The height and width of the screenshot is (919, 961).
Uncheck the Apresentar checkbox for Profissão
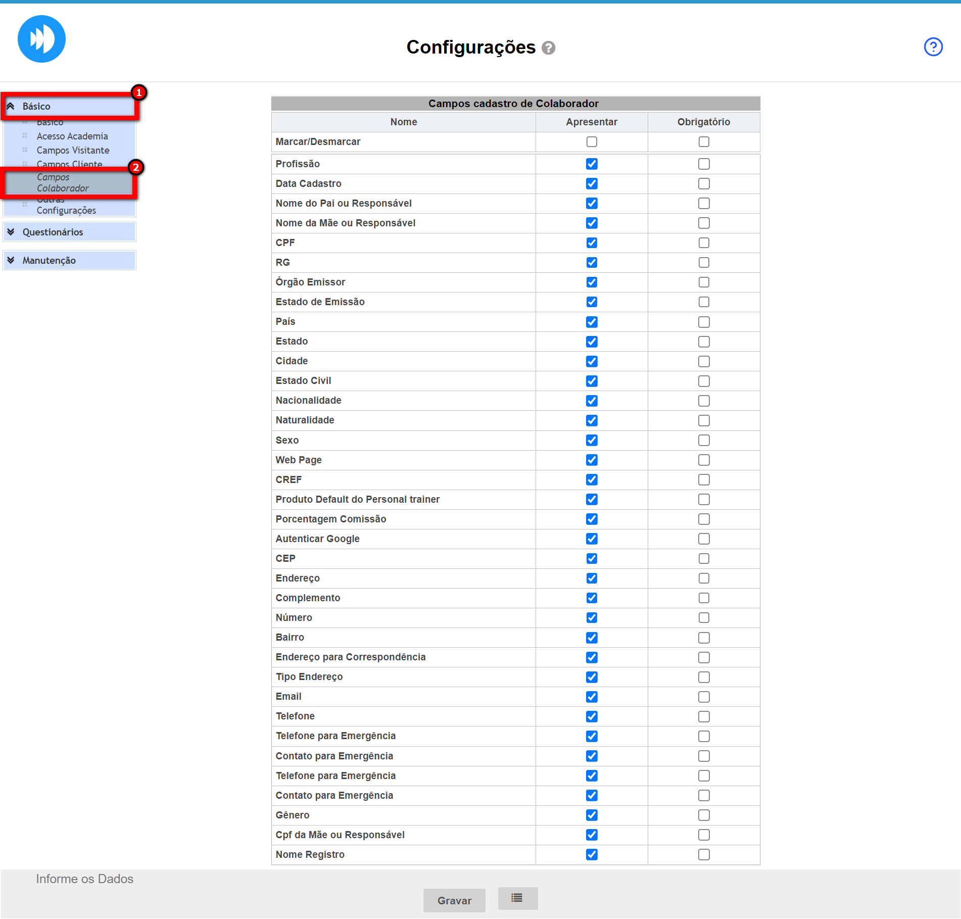(x=591, y=164)
